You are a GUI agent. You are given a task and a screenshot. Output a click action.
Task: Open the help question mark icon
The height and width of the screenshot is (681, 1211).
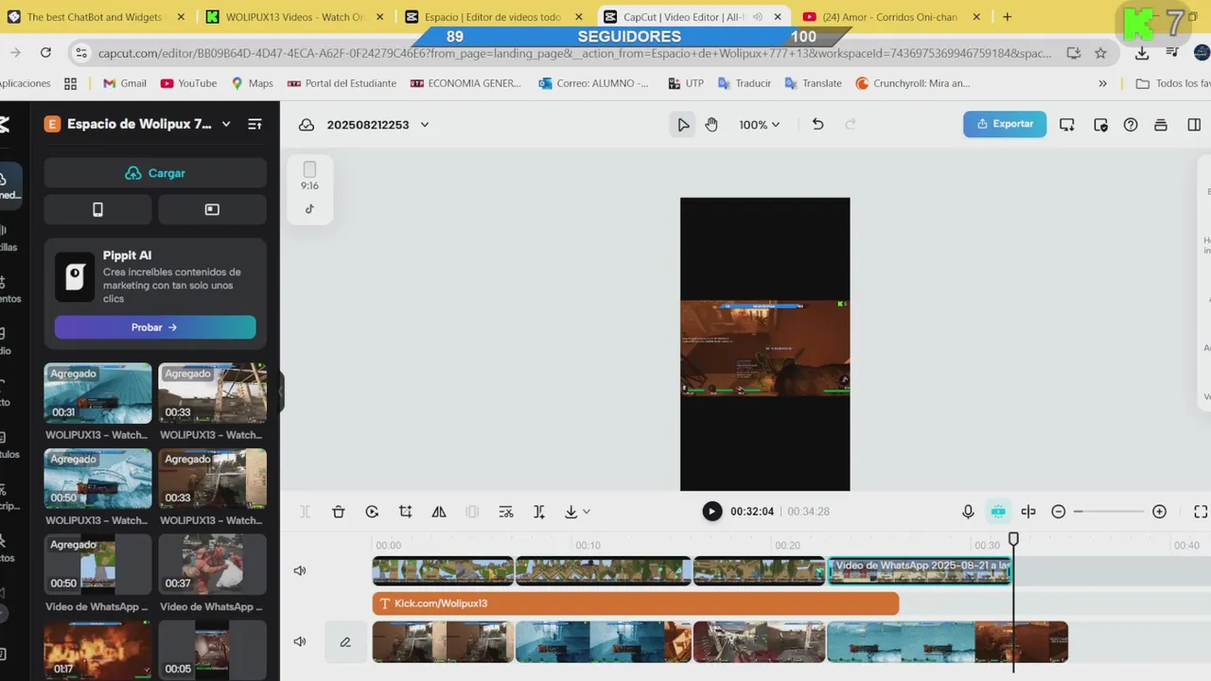(1131, 125)
